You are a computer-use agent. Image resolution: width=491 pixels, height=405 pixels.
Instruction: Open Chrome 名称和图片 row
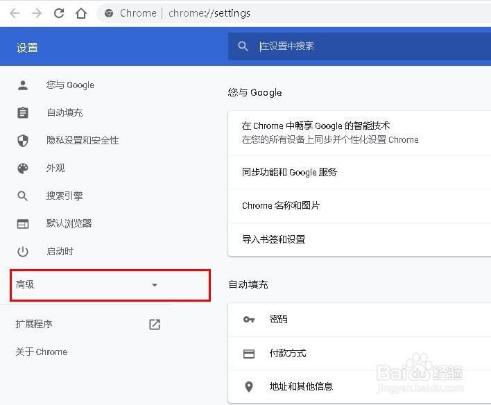pos(359,206)
